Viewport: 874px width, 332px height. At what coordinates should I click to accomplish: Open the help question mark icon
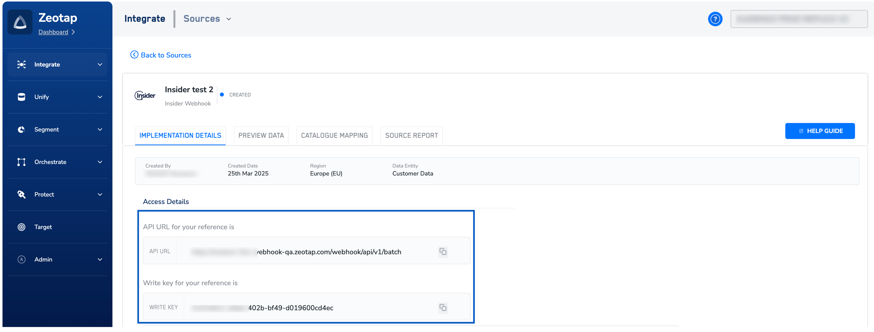(715, 19)
